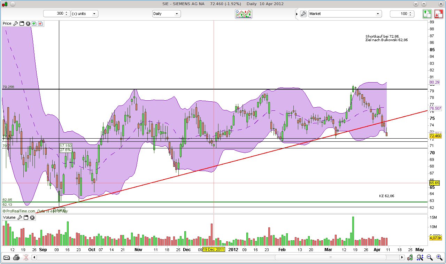
Task: Open order settings wrench beside Market dropdown
Action: [x=303, y=14]
